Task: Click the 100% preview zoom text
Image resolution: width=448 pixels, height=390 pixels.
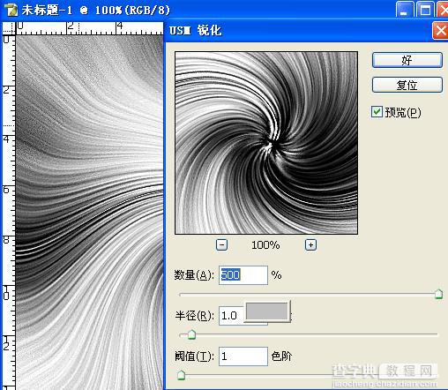Action: 265,245
